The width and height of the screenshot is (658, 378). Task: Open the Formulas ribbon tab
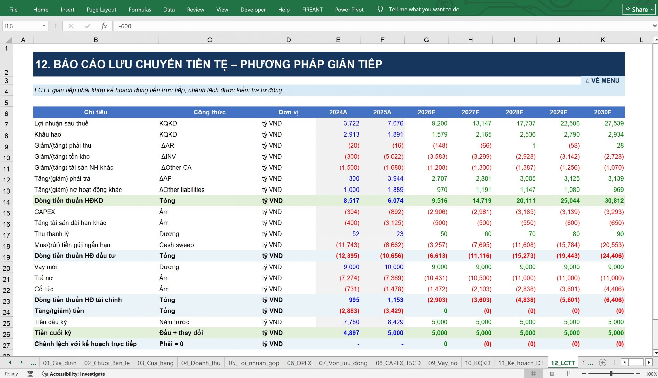click(x=140, y=10)
